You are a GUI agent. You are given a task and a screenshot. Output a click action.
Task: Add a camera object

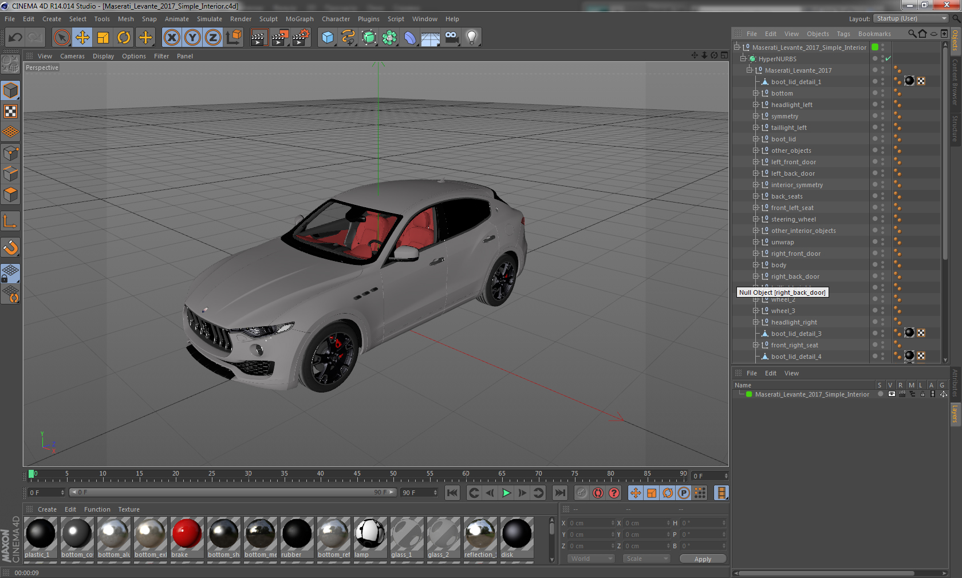tap(451, 38)
